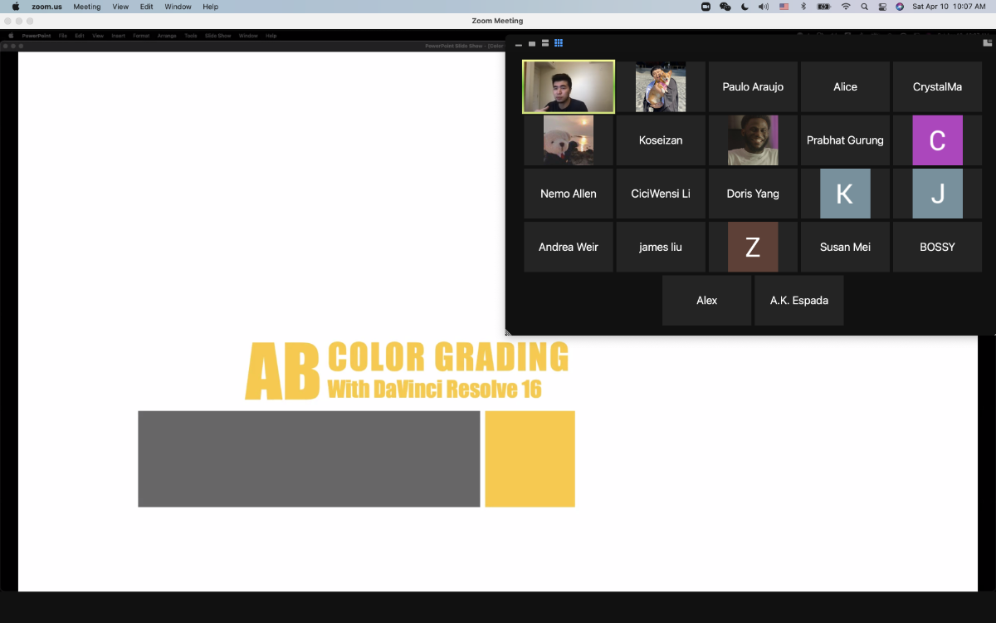Select CiciWensi Li's participant tile

(661, 194)
